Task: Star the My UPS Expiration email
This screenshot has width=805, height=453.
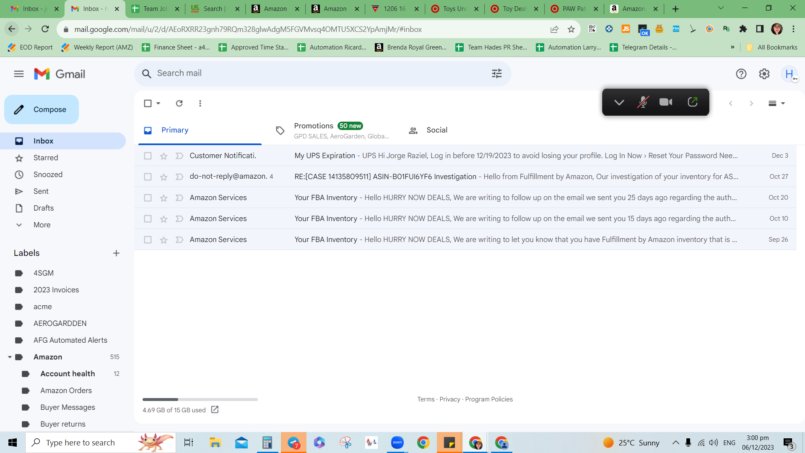Action: pyautogui.click(x=164, y=156)
